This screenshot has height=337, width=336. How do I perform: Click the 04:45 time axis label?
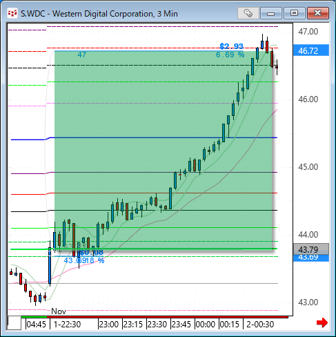pos(36,325)
